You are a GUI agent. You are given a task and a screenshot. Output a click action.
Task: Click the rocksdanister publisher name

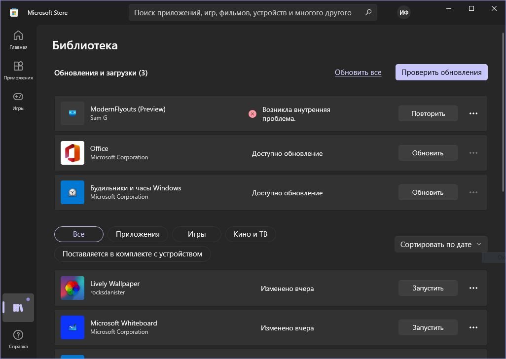(x=108, y=292)
